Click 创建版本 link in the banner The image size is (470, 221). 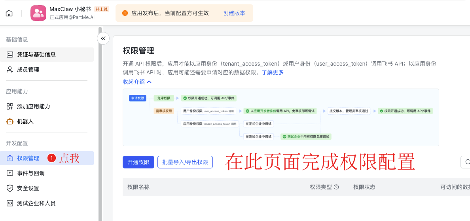234,13
